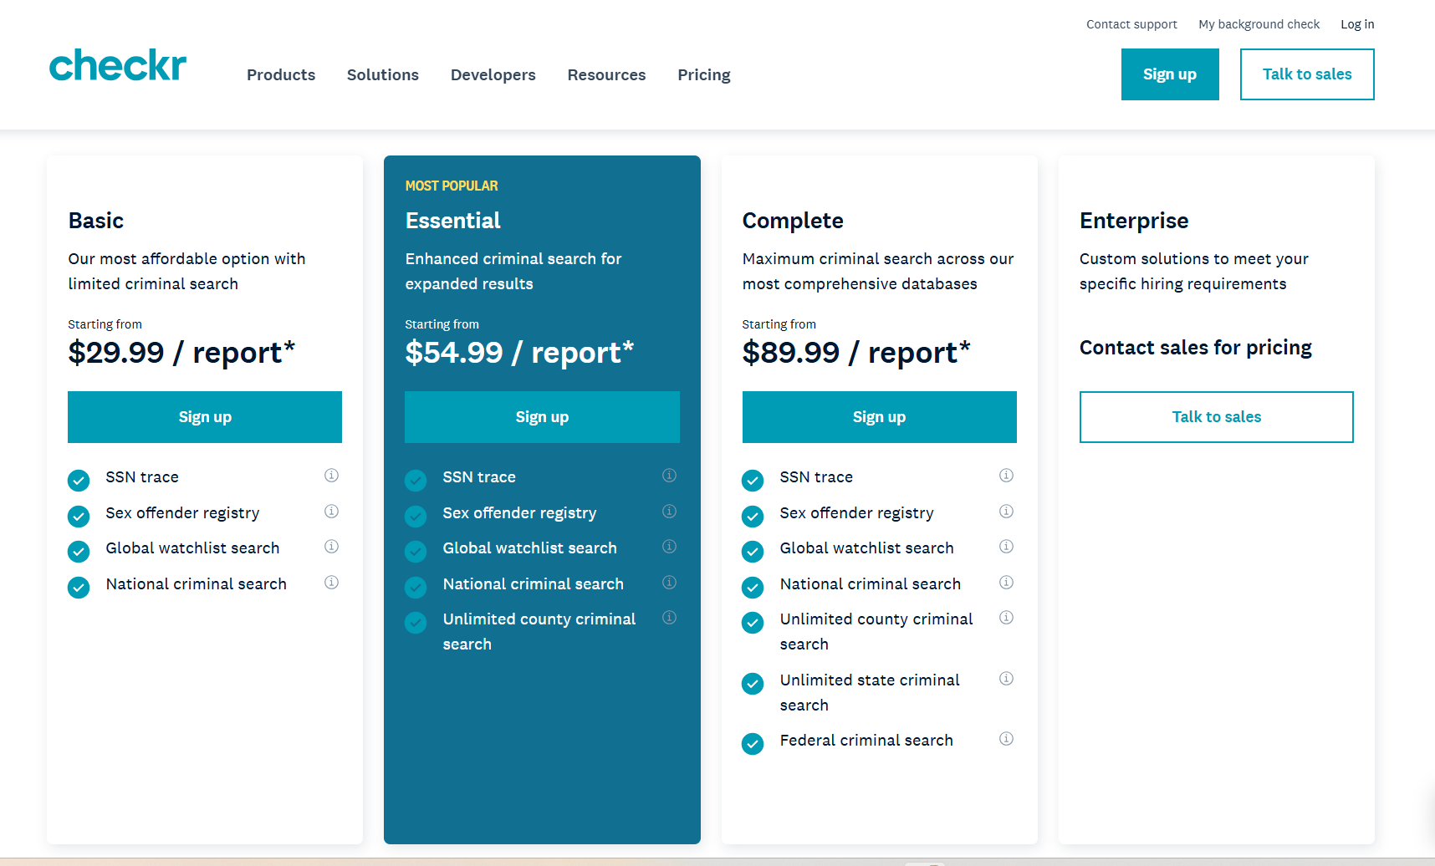Viewport: 1435px width, 866px height.
Task: View info tooltip for Federal criminal search
Action: click(x=1007, y=739)
